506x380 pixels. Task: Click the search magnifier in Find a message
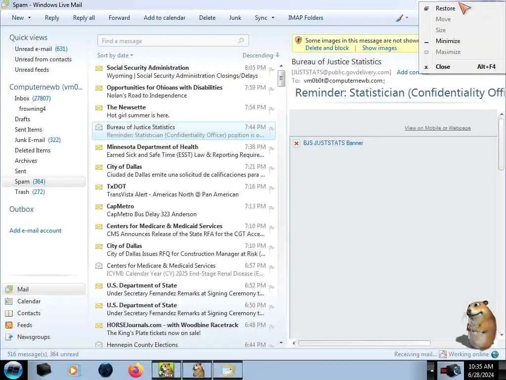pyautogui.click(x=241, y=41)
